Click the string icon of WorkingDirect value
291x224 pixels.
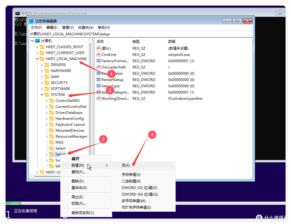point(98,98)
